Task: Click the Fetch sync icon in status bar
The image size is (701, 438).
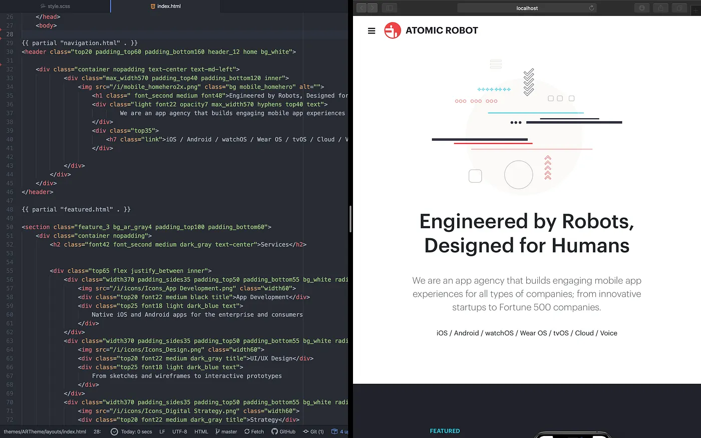Action: point(253,431)
